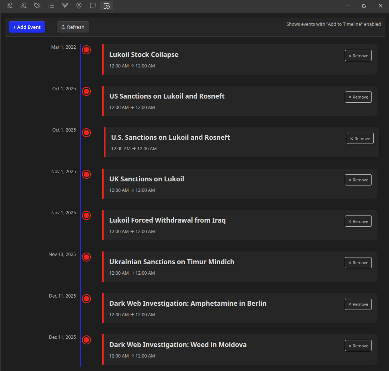Remove the UK Sanctions on Lukoil event
Screen dimensions: 389x371
pyautogui.click(x=358, y=180)
